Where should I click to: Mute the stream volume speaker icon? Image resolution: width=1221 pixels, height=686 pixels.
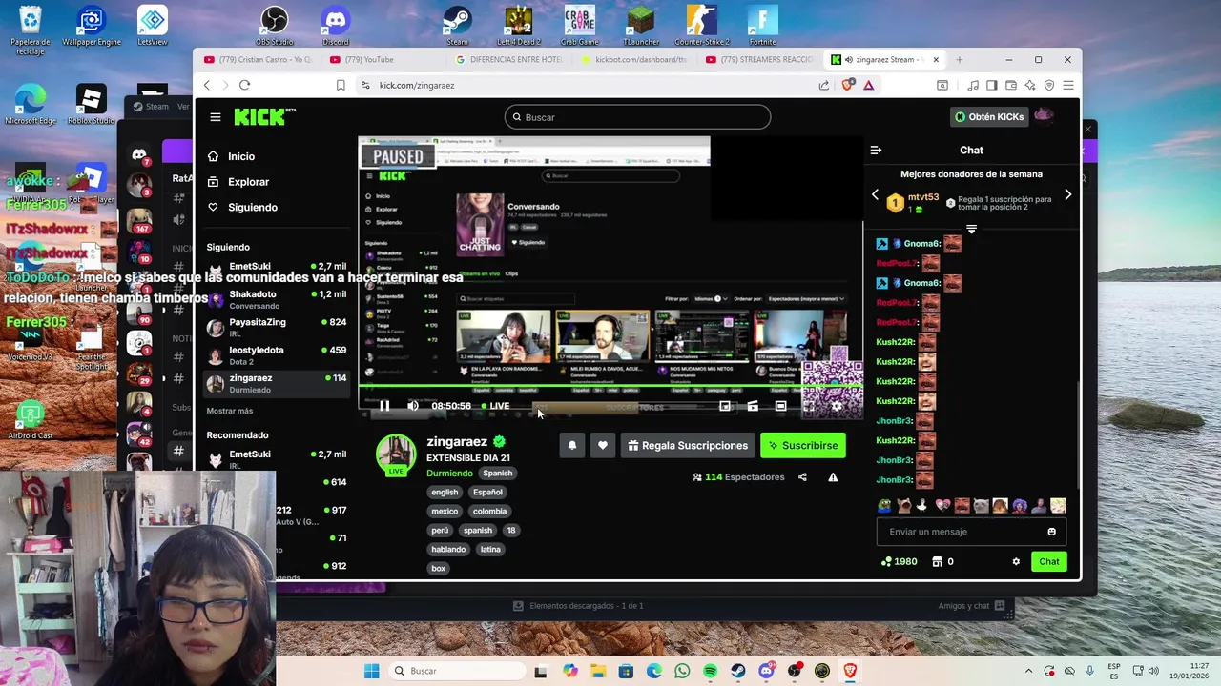tap(413, 406)
